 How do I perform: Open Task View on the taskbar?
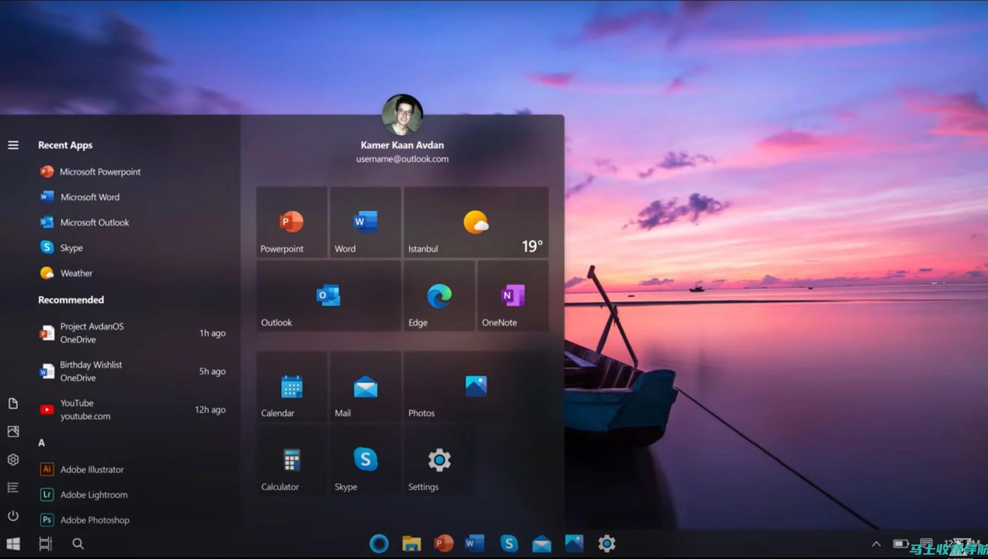[45, 544]
